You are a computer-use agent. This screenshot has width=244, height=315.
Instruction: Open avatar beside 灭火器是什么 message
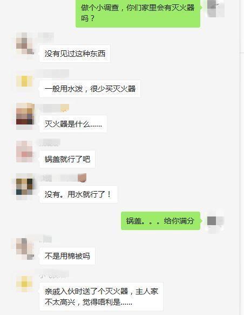25,114
